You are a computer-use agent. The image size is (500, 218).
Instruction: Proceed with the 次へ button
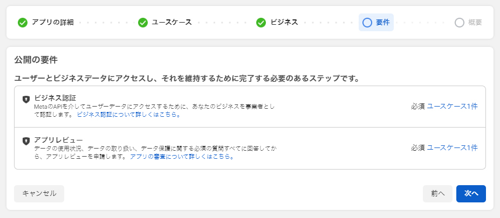pyautogui.click(x=471, y=193)
